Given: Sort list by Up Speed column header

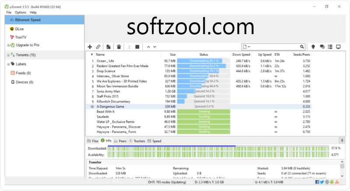Looking at the screenshot, I should click(x=265, y=54).
